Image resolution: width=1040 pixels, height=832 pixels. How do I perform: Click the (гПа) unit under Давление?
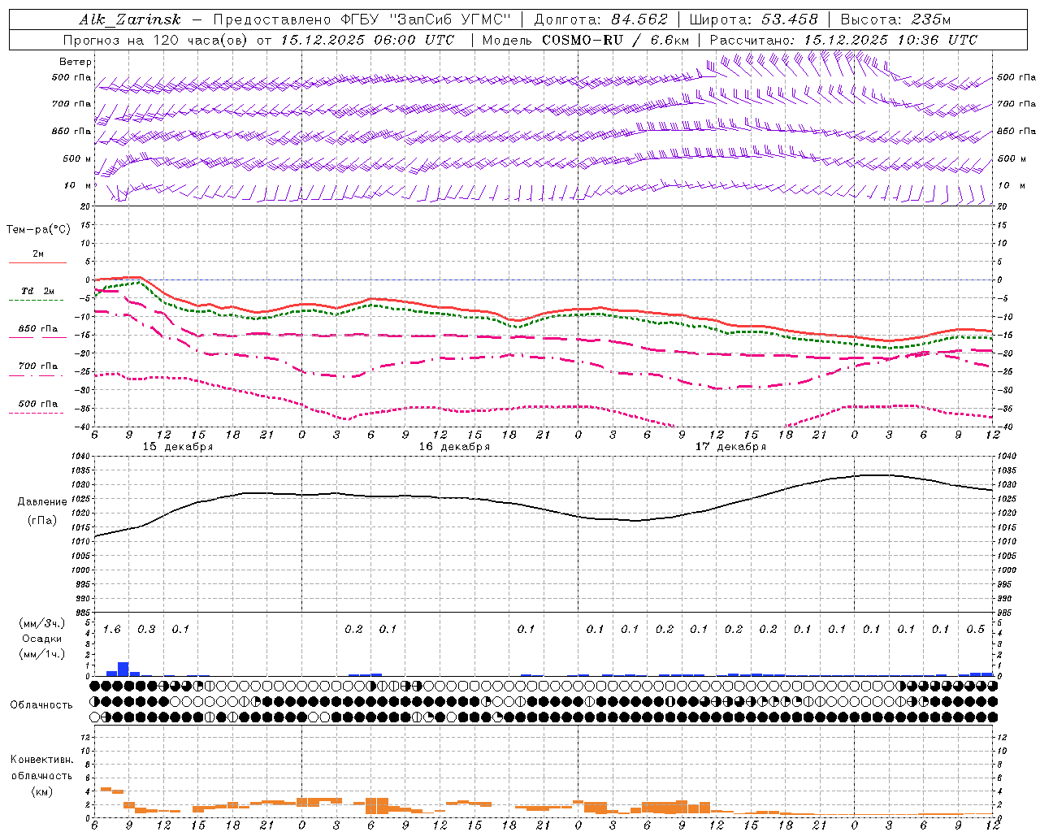click(42, 520)
